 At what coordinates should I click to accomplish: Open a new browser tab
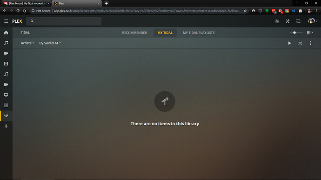106,3
